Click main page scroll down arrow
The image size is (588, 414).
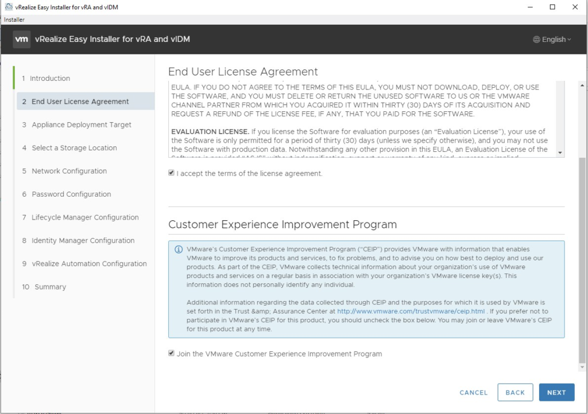(582, 368)
